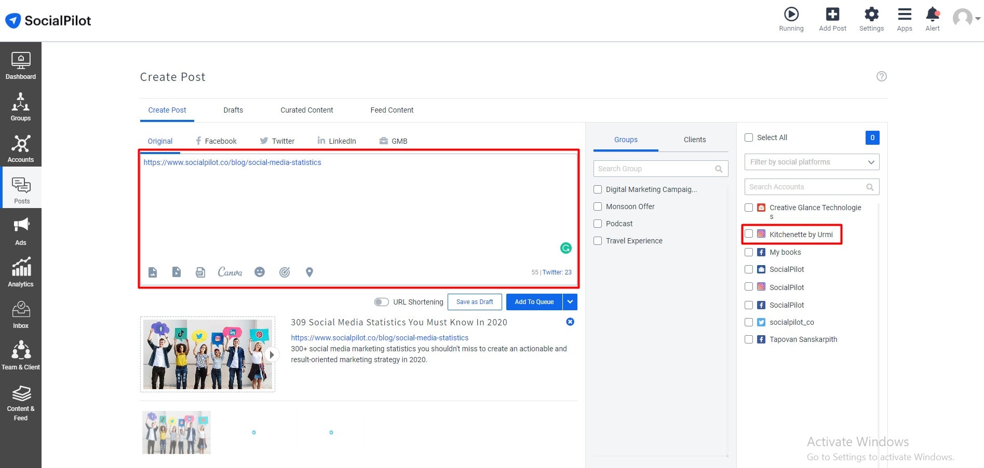The height and width of the screenshot is (468, 984).
Task: Click the Add To Queue button
Action: pyautogui.click(x=534, y=302)
